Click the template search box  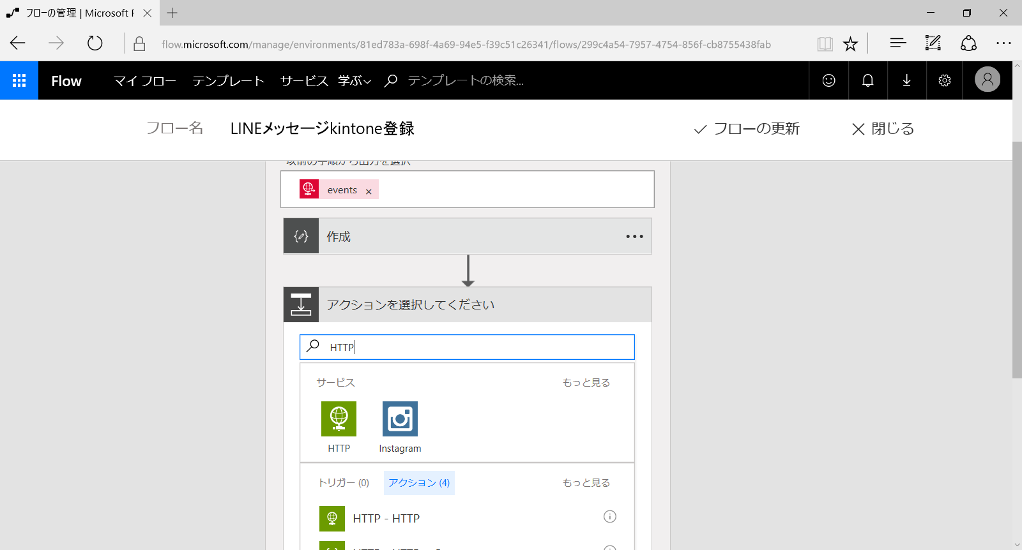tap(466, 80)
